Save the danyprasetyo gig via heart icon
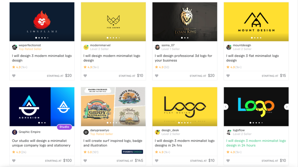This screenshot has height=167, width=298. (85, 161)
